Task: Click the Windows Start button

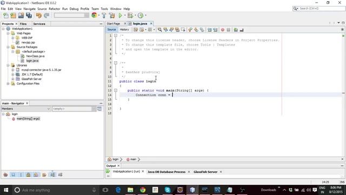Action: 6,190
